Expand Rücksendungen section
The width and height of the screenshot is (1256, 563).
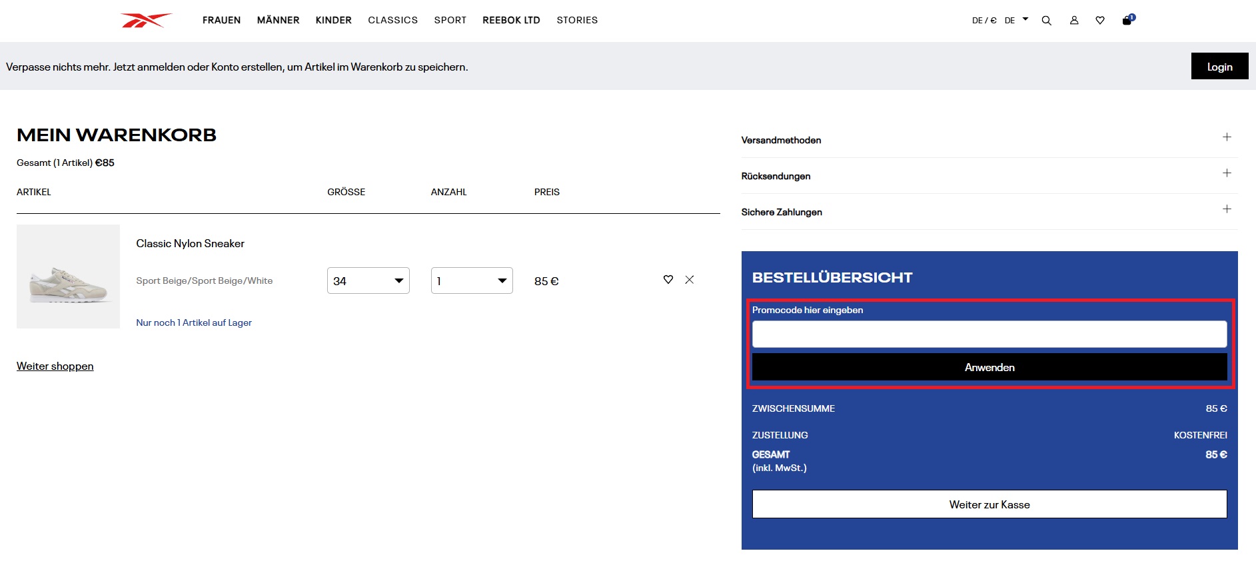click(1227, 173)
